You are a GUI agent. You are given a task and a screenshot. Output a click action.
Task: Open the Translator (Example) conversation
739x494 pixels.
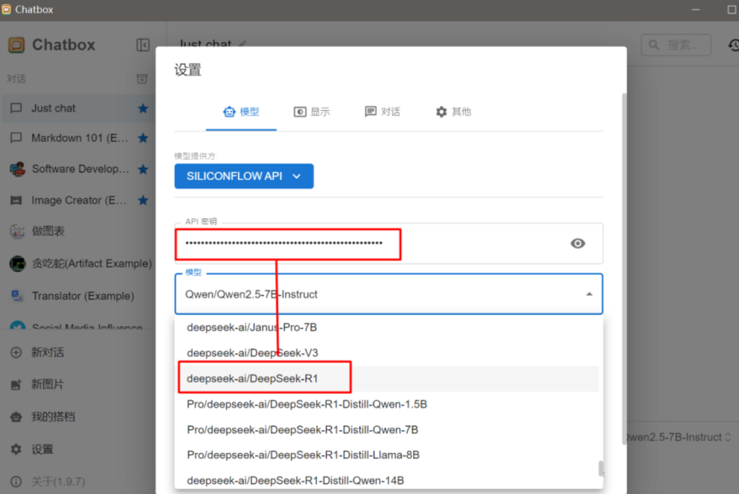coord(78,296)
